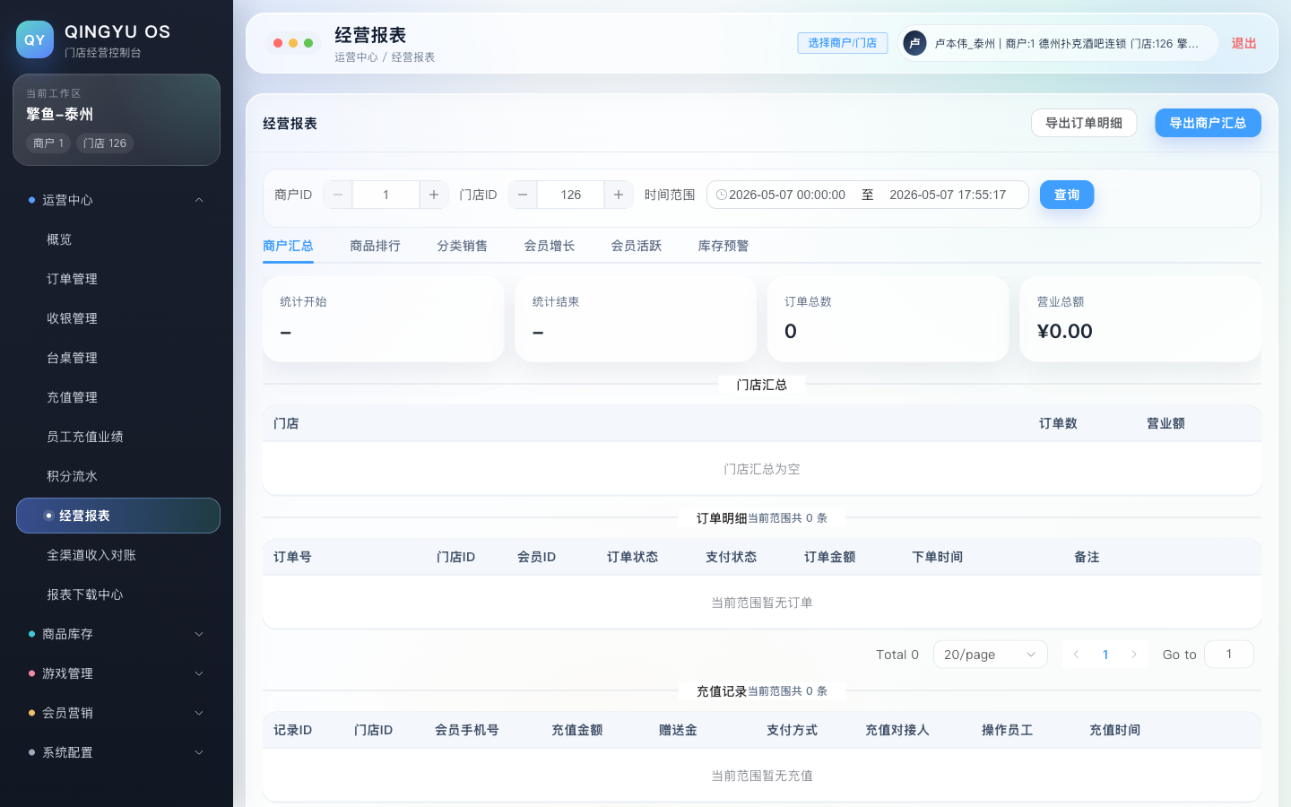Click 导出商户汇总 button
Viewport: 1291px width, 807px height.
[1208, 123]
